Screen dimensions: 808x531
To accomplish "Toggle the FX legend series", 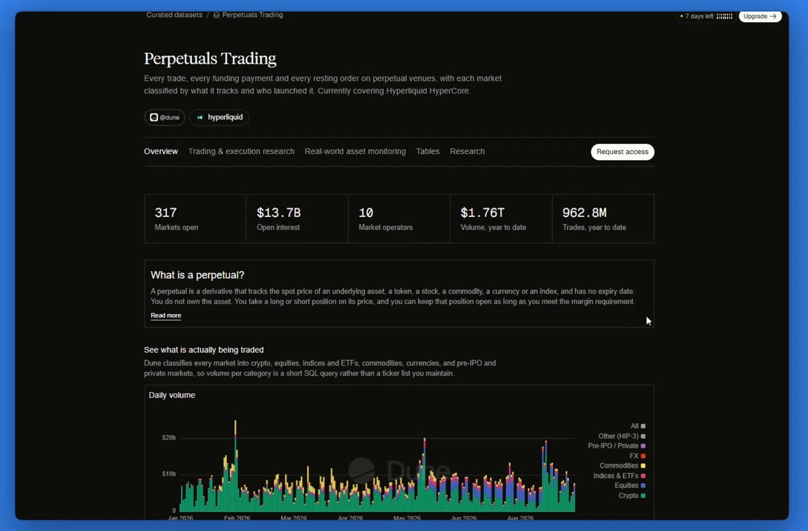I will click(x=638, y=456).
